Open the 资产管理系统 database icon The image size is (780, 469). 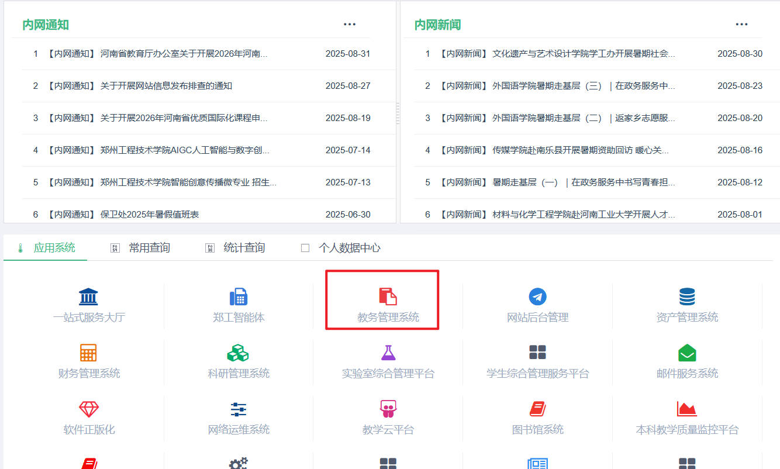pyautogui.click(x=687, y=296)
